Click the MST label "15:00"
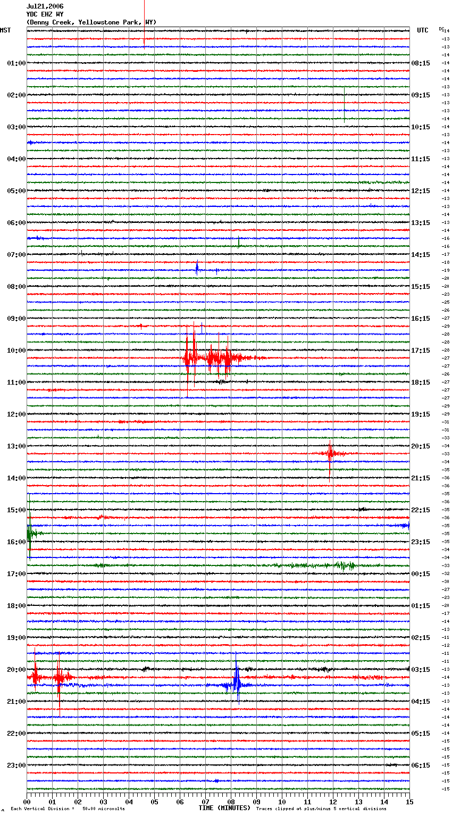The width and height of the screenshot is (452, 816). pyautogui.click(x=16, y=510)
